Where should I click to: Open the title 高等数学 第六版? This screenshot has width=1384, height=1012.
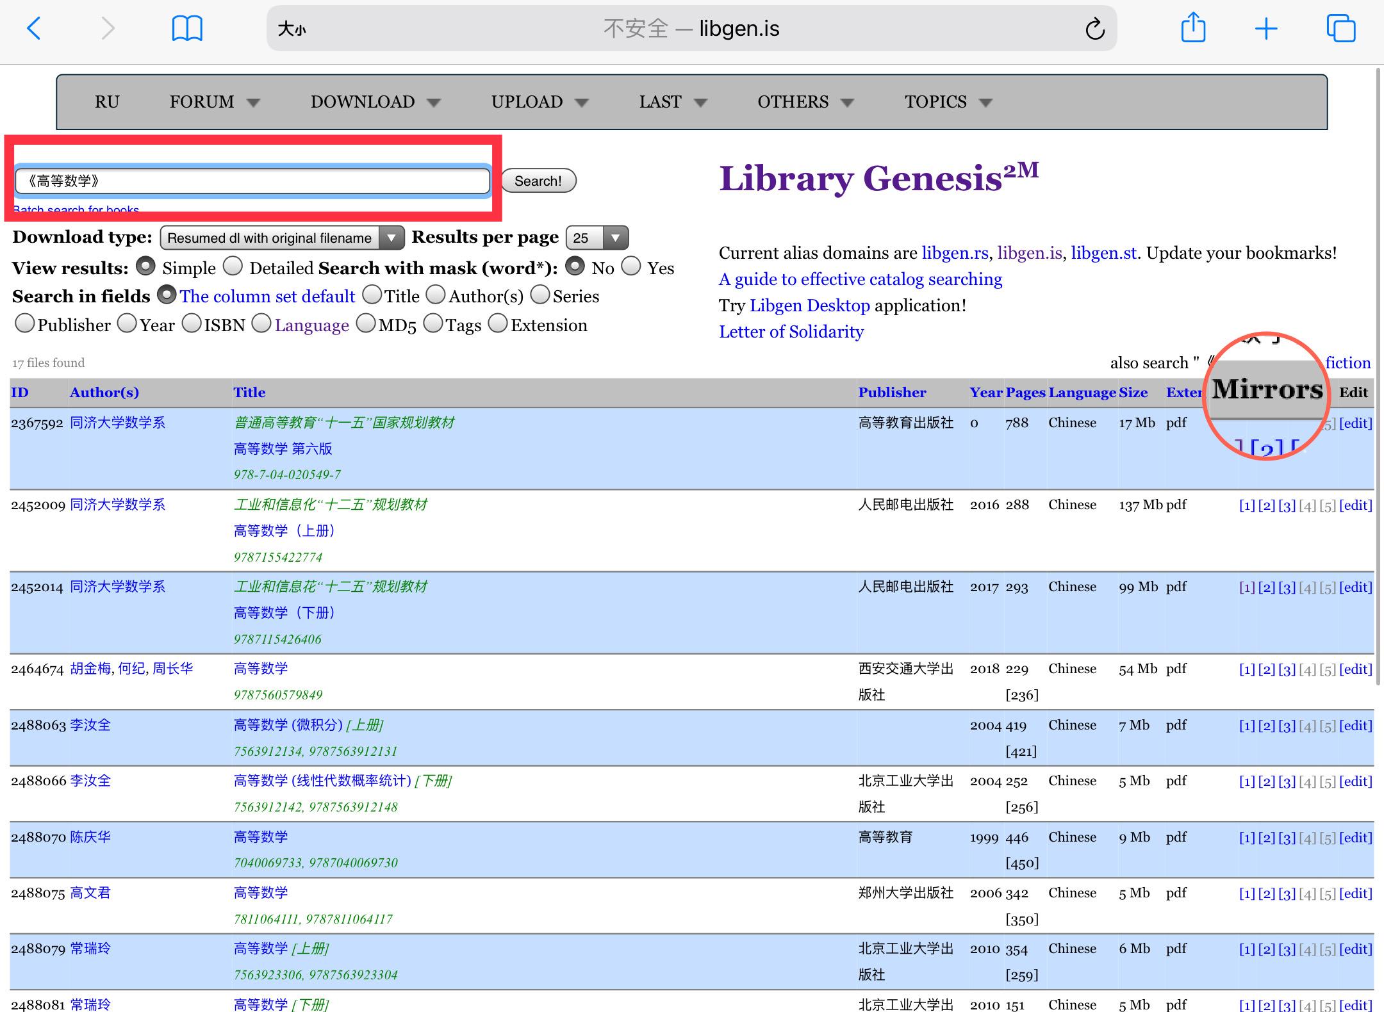point(283,449)
